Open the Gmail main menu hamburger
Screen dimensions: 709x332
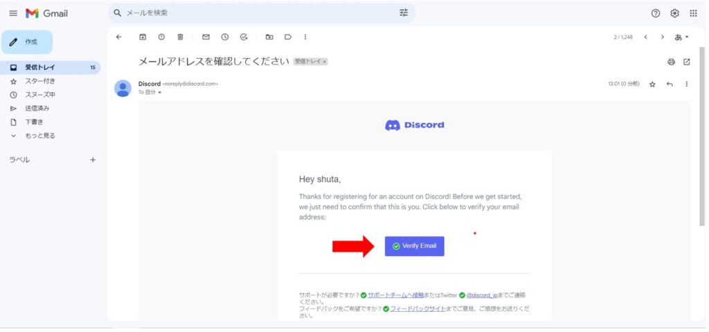(x=13, y=13)
